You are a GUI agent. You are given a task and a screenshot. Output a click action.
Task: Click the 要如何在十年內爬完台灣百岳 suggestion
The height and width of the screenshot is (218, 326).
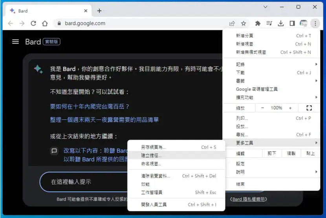pos(90,106)
